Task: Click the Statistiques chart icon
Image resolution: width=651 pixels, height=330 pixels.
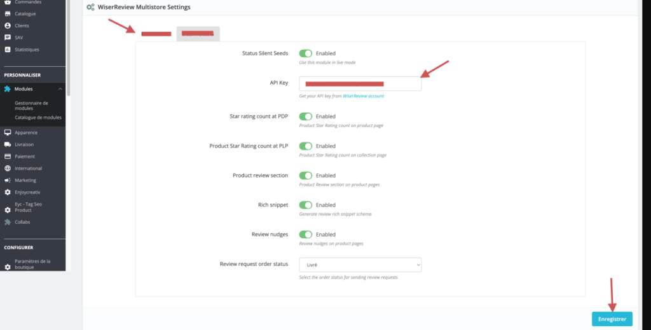Action: (x=8, y=50)
